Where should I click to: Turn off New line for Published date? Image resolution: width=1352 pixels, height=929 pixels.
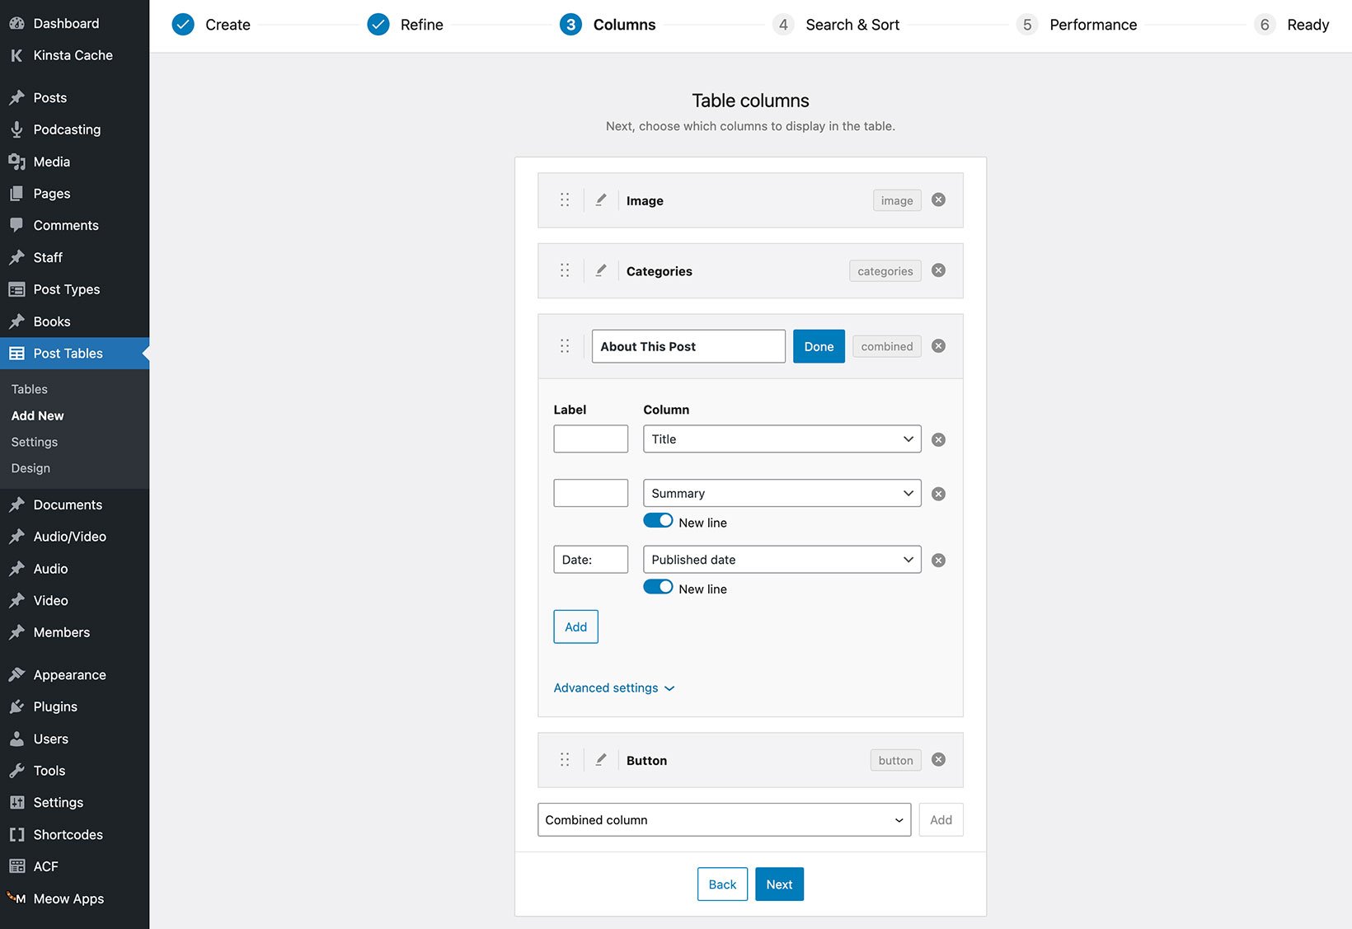click(658, 588)
